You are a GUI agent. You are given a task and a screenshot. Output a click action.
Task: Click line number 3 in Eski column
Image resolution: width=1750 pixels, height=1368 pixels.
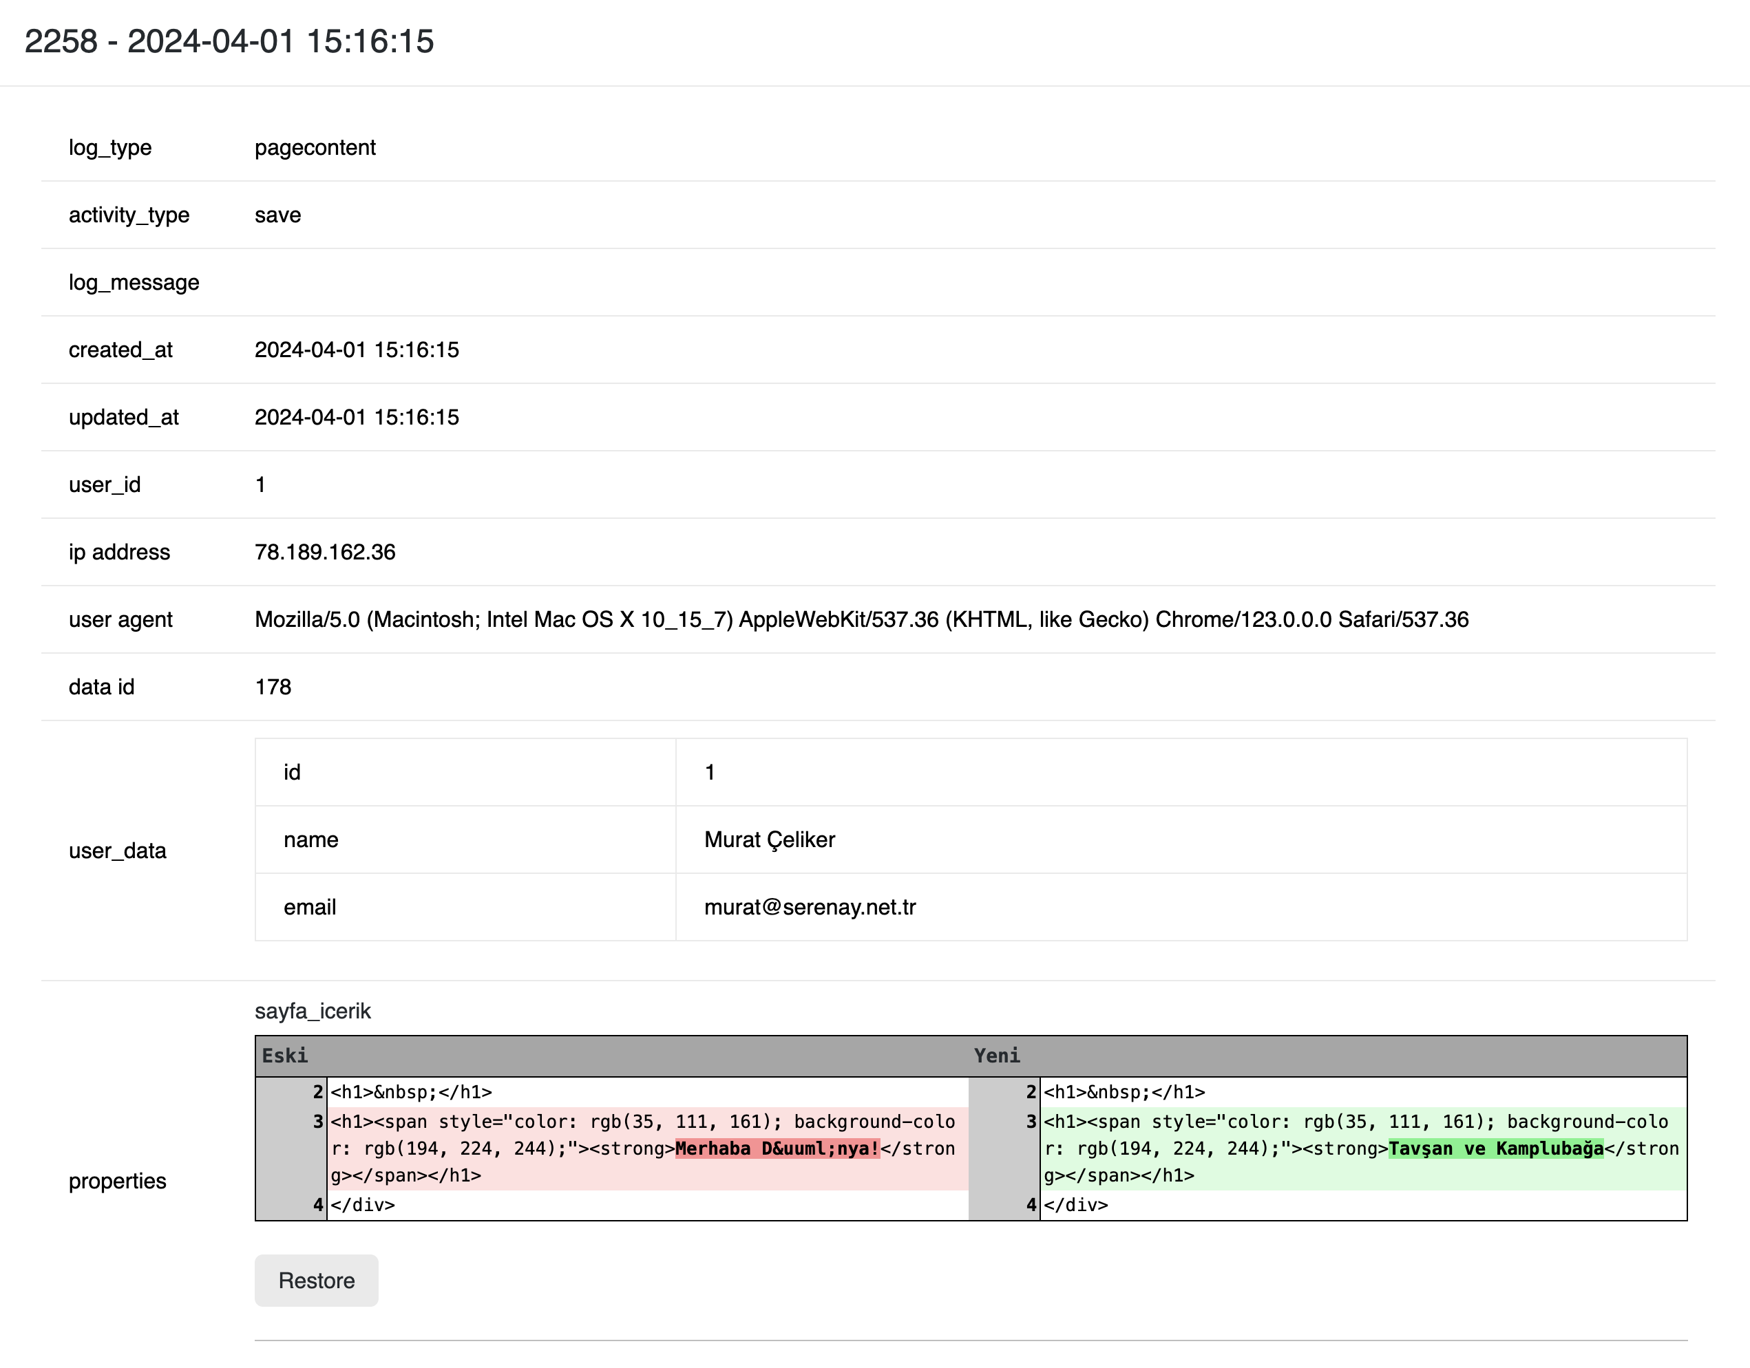tap(317, 1122)
